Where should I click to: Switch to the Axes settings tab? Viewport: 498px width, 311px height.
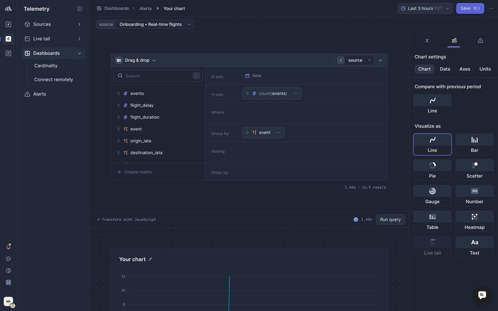point(465,69)
